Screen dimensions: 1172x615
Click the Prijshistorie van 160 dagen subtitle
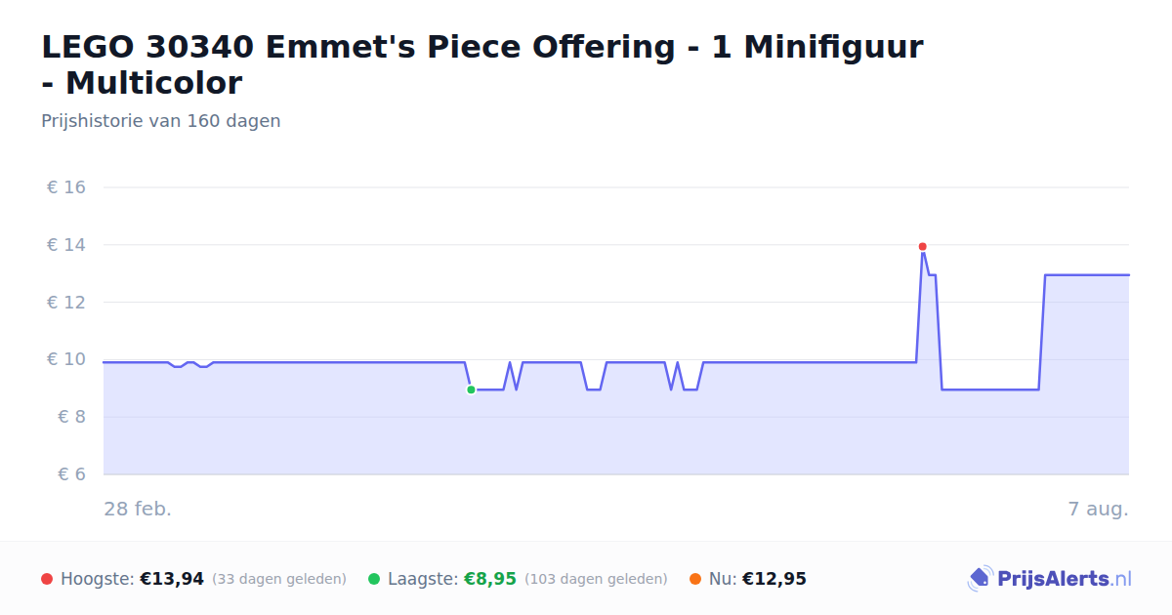(x=161, y=121)
